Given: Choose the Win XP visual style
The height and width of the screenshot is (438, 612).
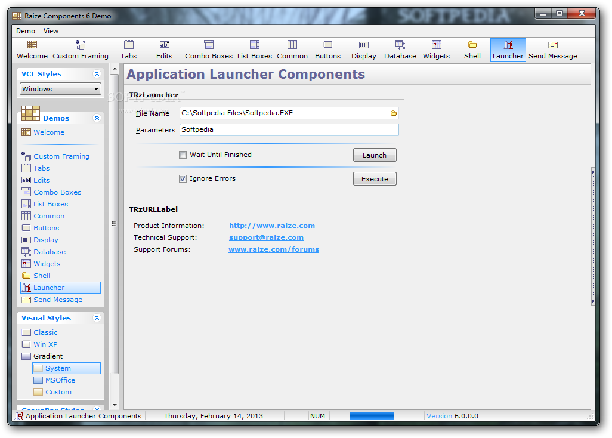Looking at the screenshot, I should tap(40, 344).
